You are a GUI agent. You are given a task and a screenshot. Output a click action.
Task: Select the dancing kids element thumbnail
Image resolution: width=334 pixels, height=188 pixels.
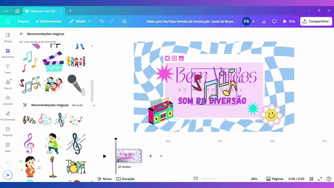click(53, 85)
